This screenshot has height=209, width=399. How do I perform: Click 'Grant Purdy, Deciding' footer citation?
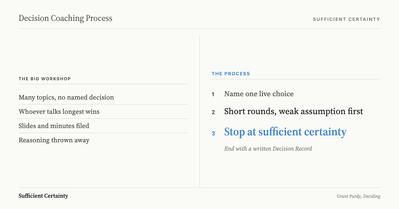point(358,196)
